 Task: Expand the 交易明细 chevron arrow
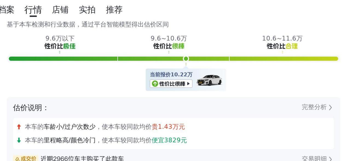[x=331, y=159]
